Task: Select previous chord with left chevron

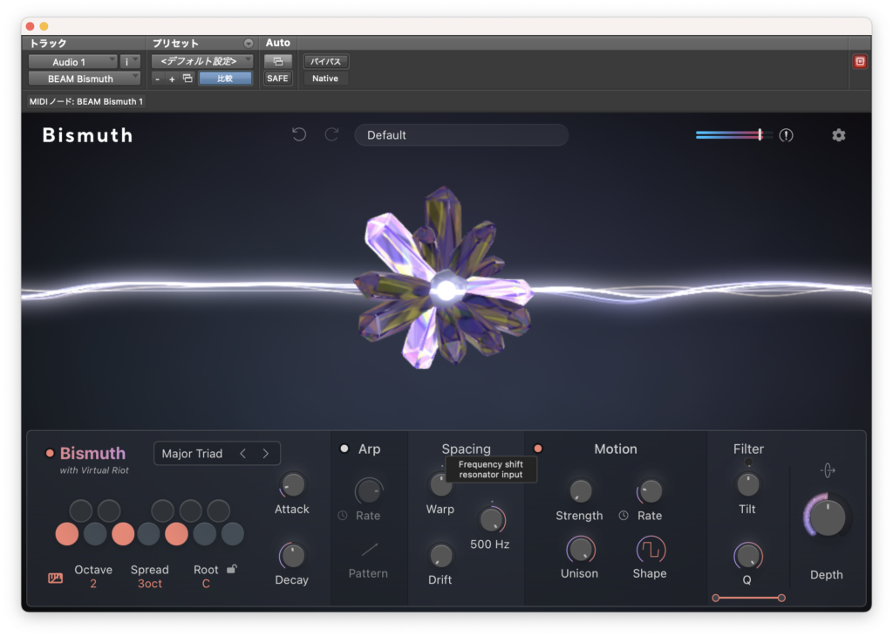Action: [x=243, y=454]
